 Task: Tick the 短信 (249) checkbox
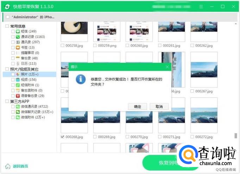click(13, 32)
